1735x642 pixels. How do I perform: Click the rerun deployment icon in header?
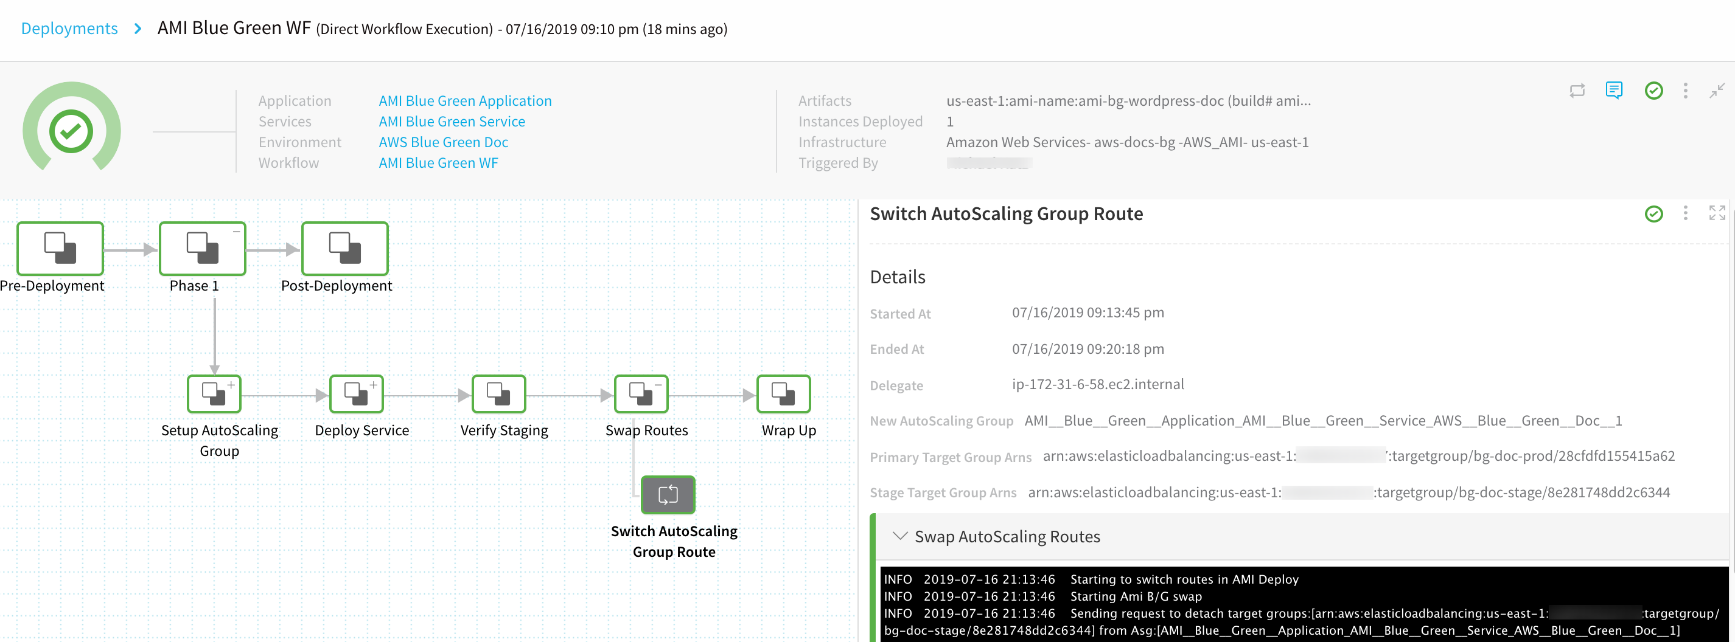click(1577, 90)
